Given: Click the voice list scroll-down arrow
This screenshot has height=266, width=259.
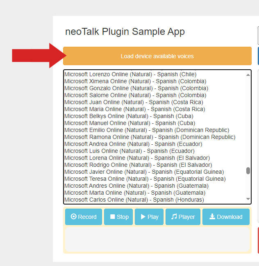Looking at the screenshot, I should pos(248,199).
